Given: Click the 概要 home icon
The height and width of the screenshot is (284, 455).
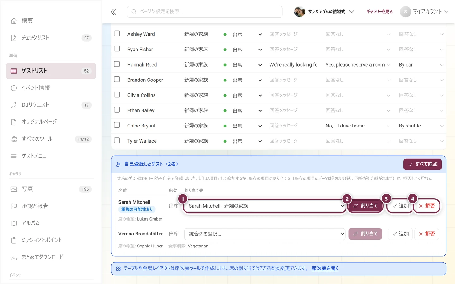Looking at the screenshot, I should pyautogui.click(x=14, y=21).
